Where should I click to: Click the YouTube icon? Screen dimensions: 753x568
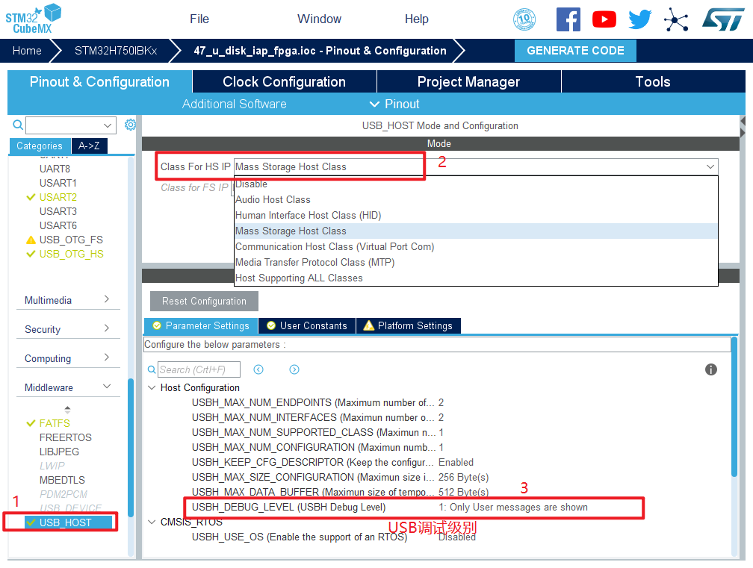point(604,19)
